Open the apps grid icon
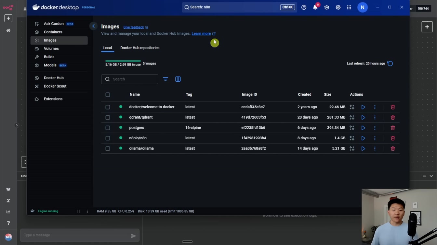 [x=349, y=7]
